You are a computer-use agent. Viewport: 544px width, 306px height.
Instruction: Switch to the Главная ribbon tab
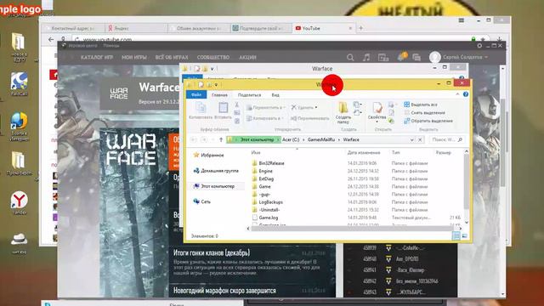219,94
